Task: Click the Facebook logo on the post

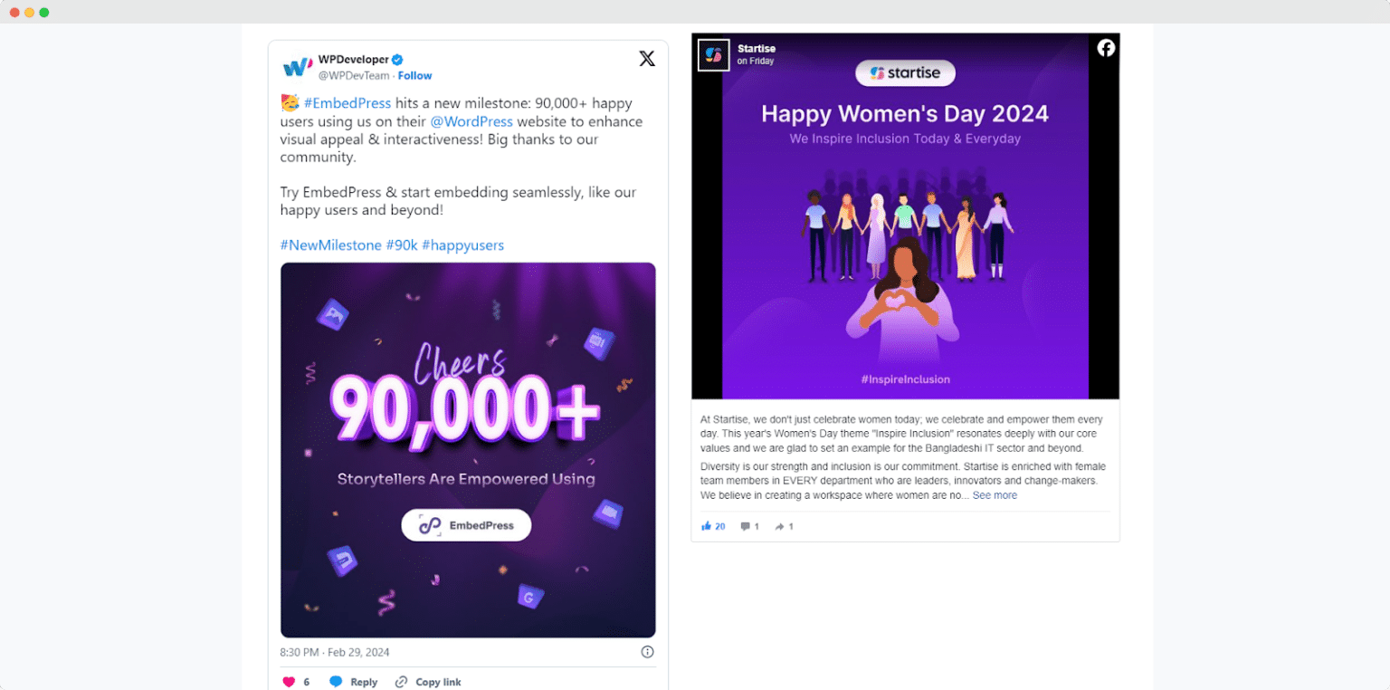Action: click(1106, 48)
